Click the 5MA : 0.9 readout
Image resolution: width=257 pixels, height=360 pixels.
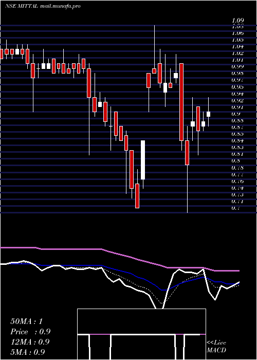pyautogui.click(x=28, y=352)
